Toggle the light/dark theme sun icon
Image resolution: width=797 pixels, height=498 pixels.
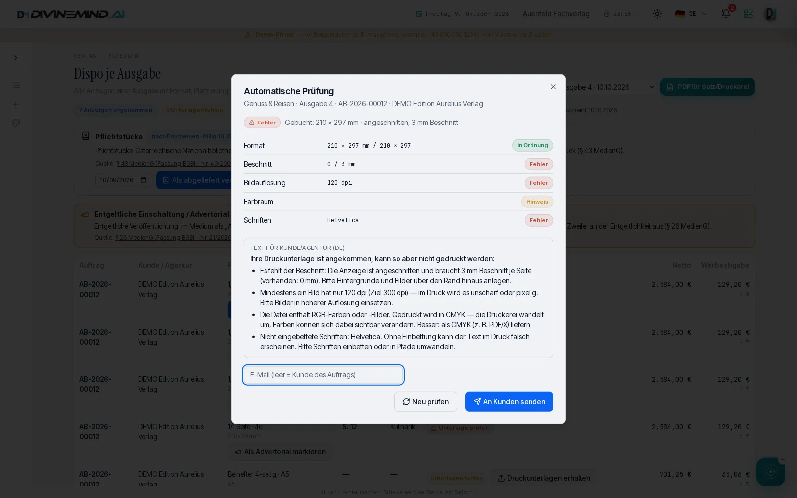tap(657, 14)
